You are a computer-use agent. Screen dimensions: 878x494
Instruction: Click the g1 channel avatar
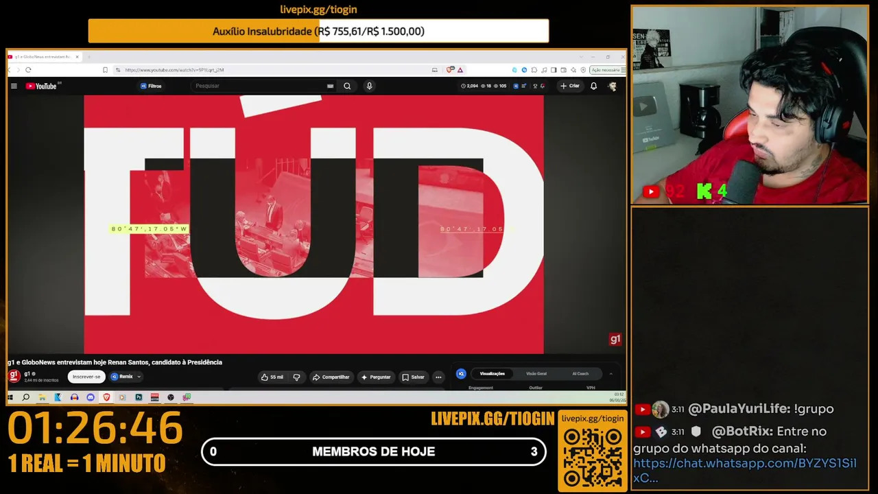pos(14,376)
